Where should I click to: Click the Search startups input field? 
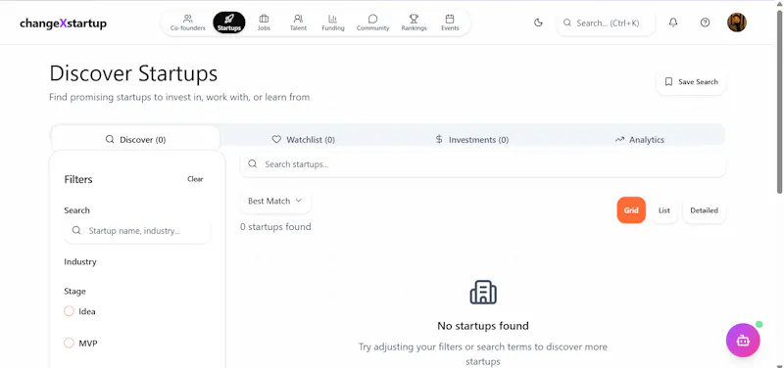pos(483,164)
